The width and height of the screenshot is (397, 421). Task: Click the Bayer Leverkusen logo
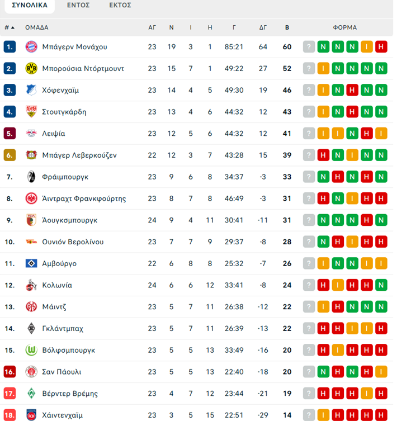coord(31,155)
